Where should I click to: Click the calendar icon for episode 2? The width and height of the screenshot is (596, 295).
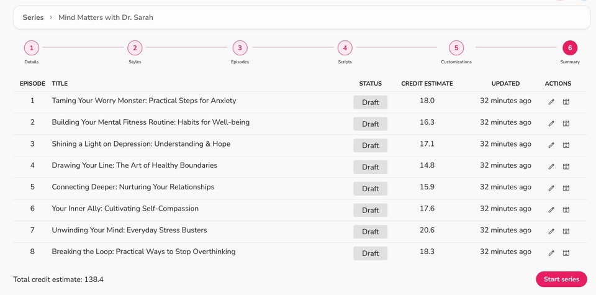[566, 124]
